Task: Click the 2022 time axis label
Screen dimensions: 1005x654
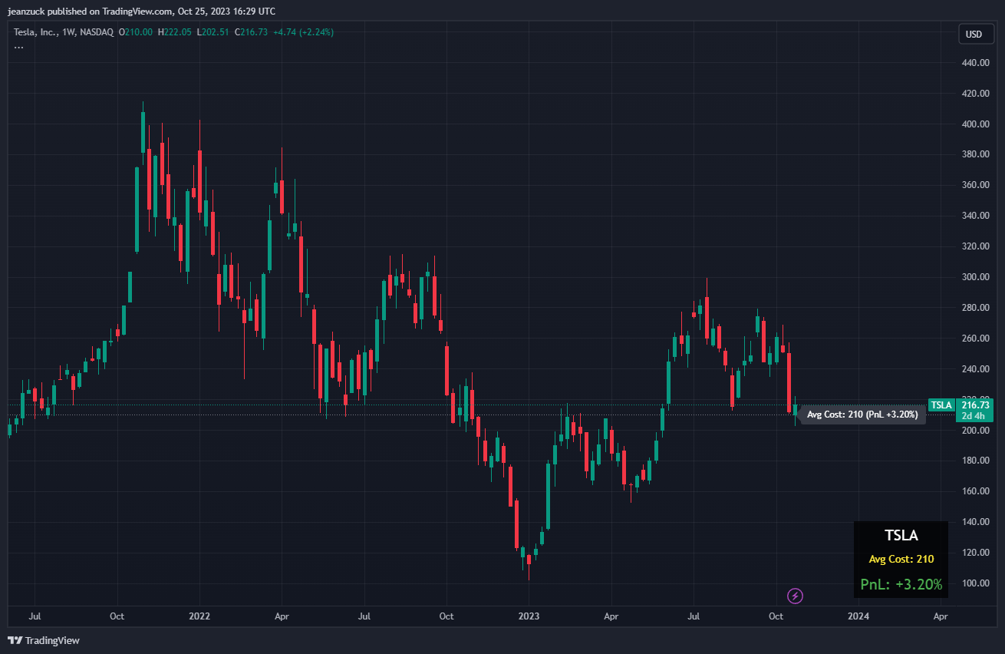Action: point(199,616)
